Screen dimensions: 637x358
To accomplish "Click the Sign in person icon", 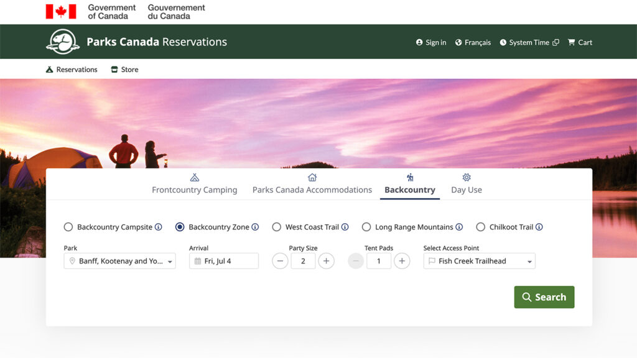I will pos(419,42).
